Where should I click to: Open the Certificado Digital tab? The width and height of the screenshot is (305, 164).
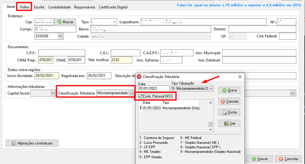click(113, 7)
